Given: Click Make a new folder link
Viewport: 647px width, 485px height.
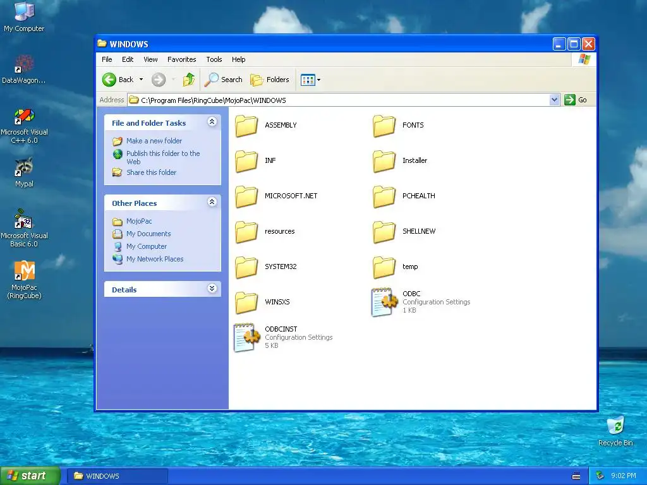Looking at the screenshot, I should 154,141.
